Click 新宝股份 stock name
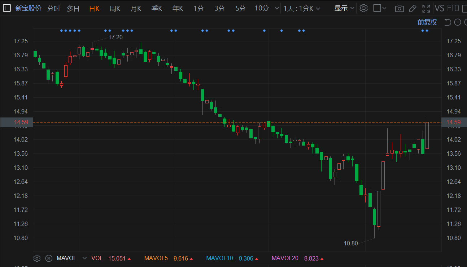 pos(28,8)
